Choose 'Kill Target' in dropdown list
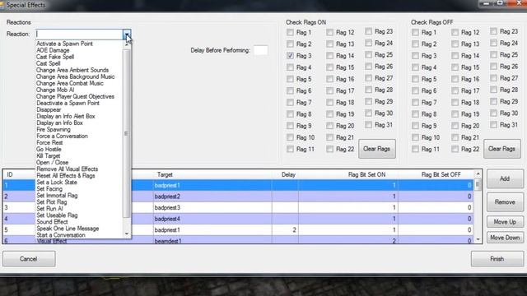This screenshot has width=527, height=296. tap(48, 155)
